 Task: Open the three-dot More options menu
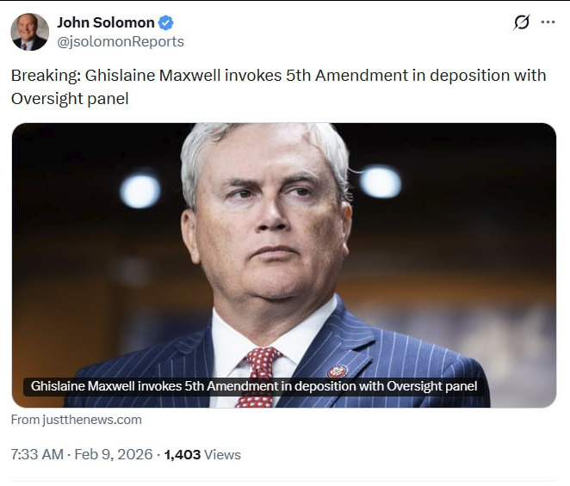tap(548, 22)
